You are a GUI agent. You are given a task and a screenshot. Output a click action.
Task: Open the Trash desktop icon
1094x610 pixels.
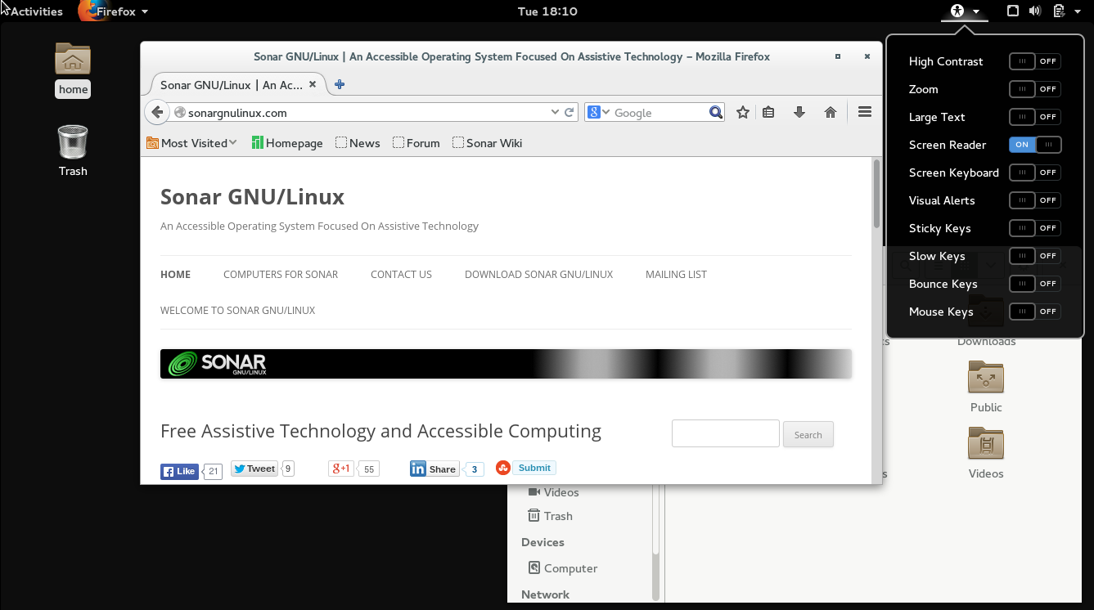point(73,141)
